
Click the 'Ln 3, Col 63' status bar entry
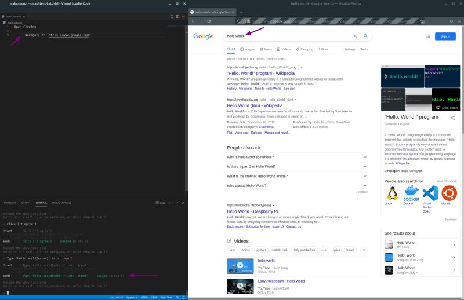coord(116,297)
